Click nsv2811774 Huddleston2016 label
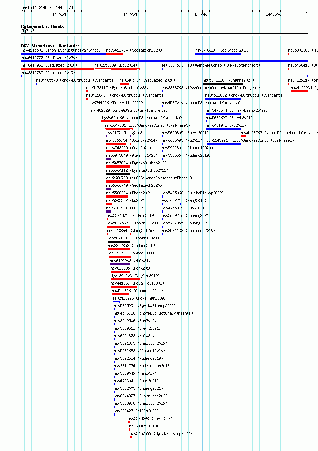The height and width of the screenshot is (451, 318). (143, 366)
